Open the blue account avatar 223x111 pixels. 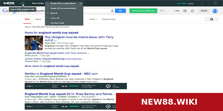[215, 11]
